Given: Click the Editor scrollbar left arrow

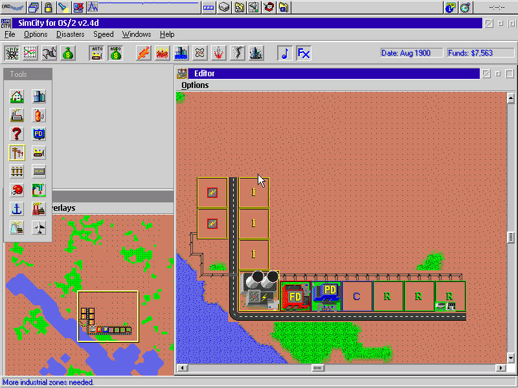Looking at the screenshot, I should (x=183, y=368).
